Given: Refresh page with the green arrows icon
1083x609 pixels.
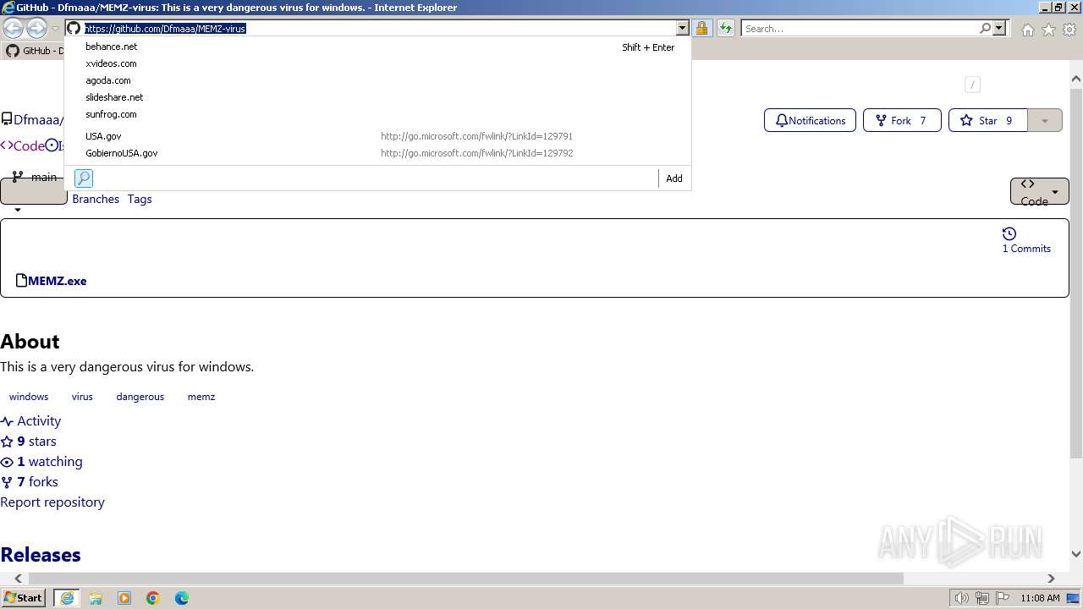Looking at the screenshot, I should coord(725,29).
